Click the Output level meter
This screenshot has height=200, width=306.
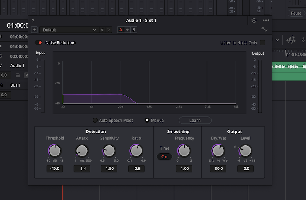[x=260, y=86]
